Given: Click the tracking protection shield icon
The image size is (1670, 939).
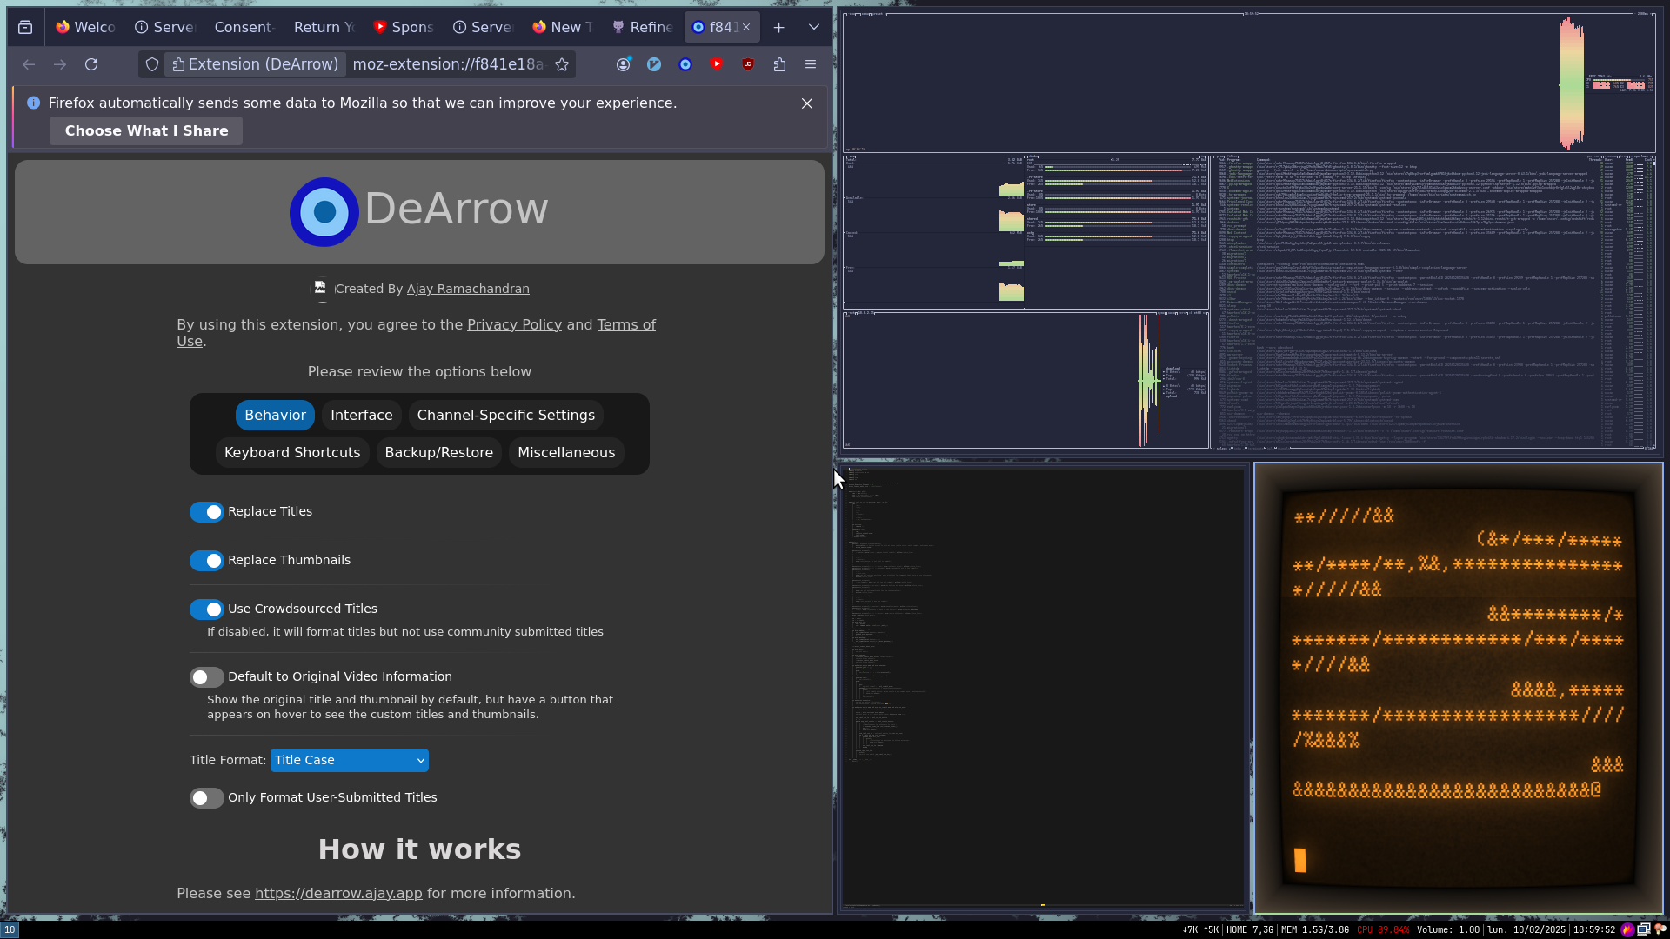Looking at the screenshot, I should point(152,64).
